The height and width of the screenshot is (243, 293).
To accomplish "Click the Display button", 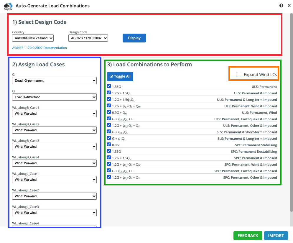I will 134,38.
